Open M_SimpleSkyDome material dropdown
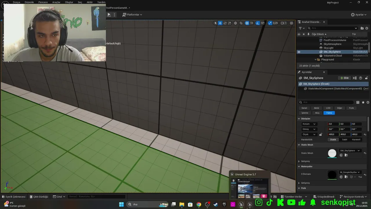 [350, 172]
